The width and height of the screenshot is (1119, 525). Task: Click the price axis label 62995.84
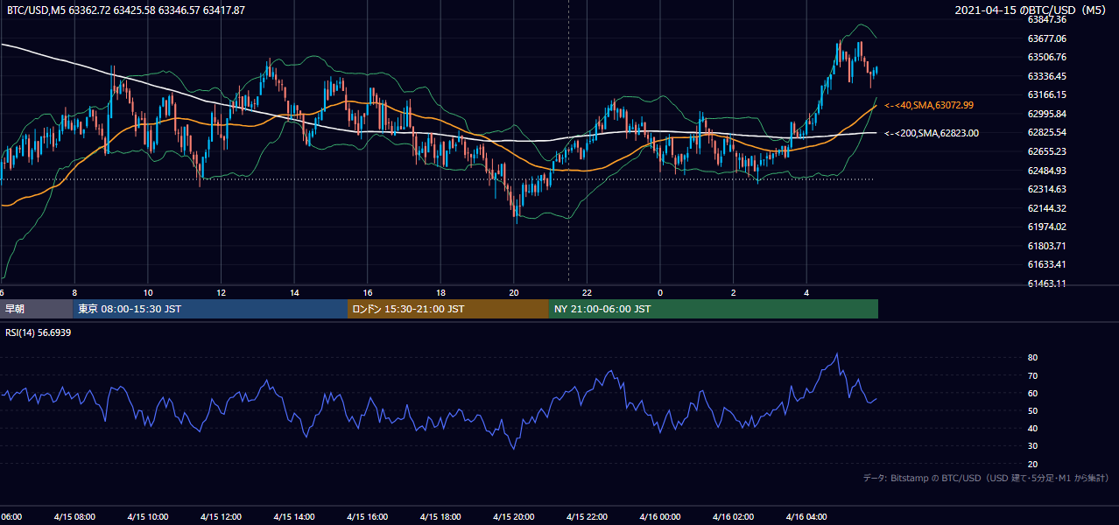1046,114
